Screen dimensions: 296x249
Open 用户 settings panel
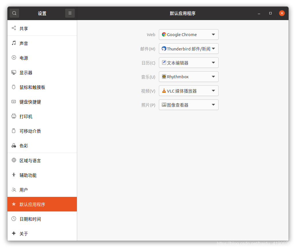42,190
